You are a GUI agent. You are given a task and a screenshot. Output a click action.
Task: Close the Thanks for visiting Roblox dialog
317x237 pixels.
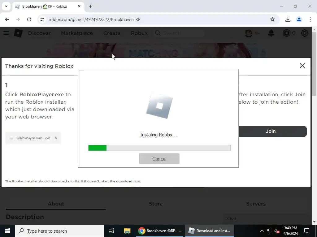[302, 66]
